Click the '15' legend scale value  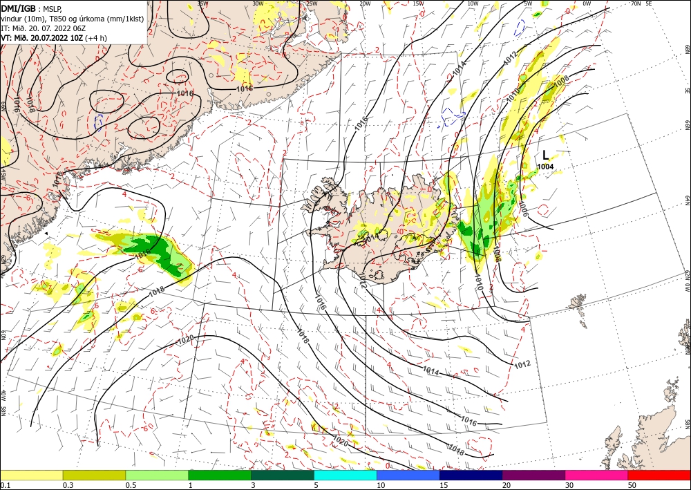pos(444,485)
